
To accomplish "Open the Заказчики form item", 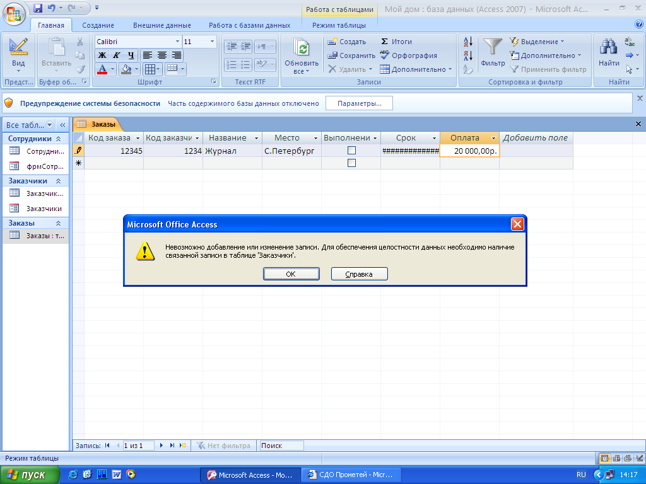I will point(37,209).
